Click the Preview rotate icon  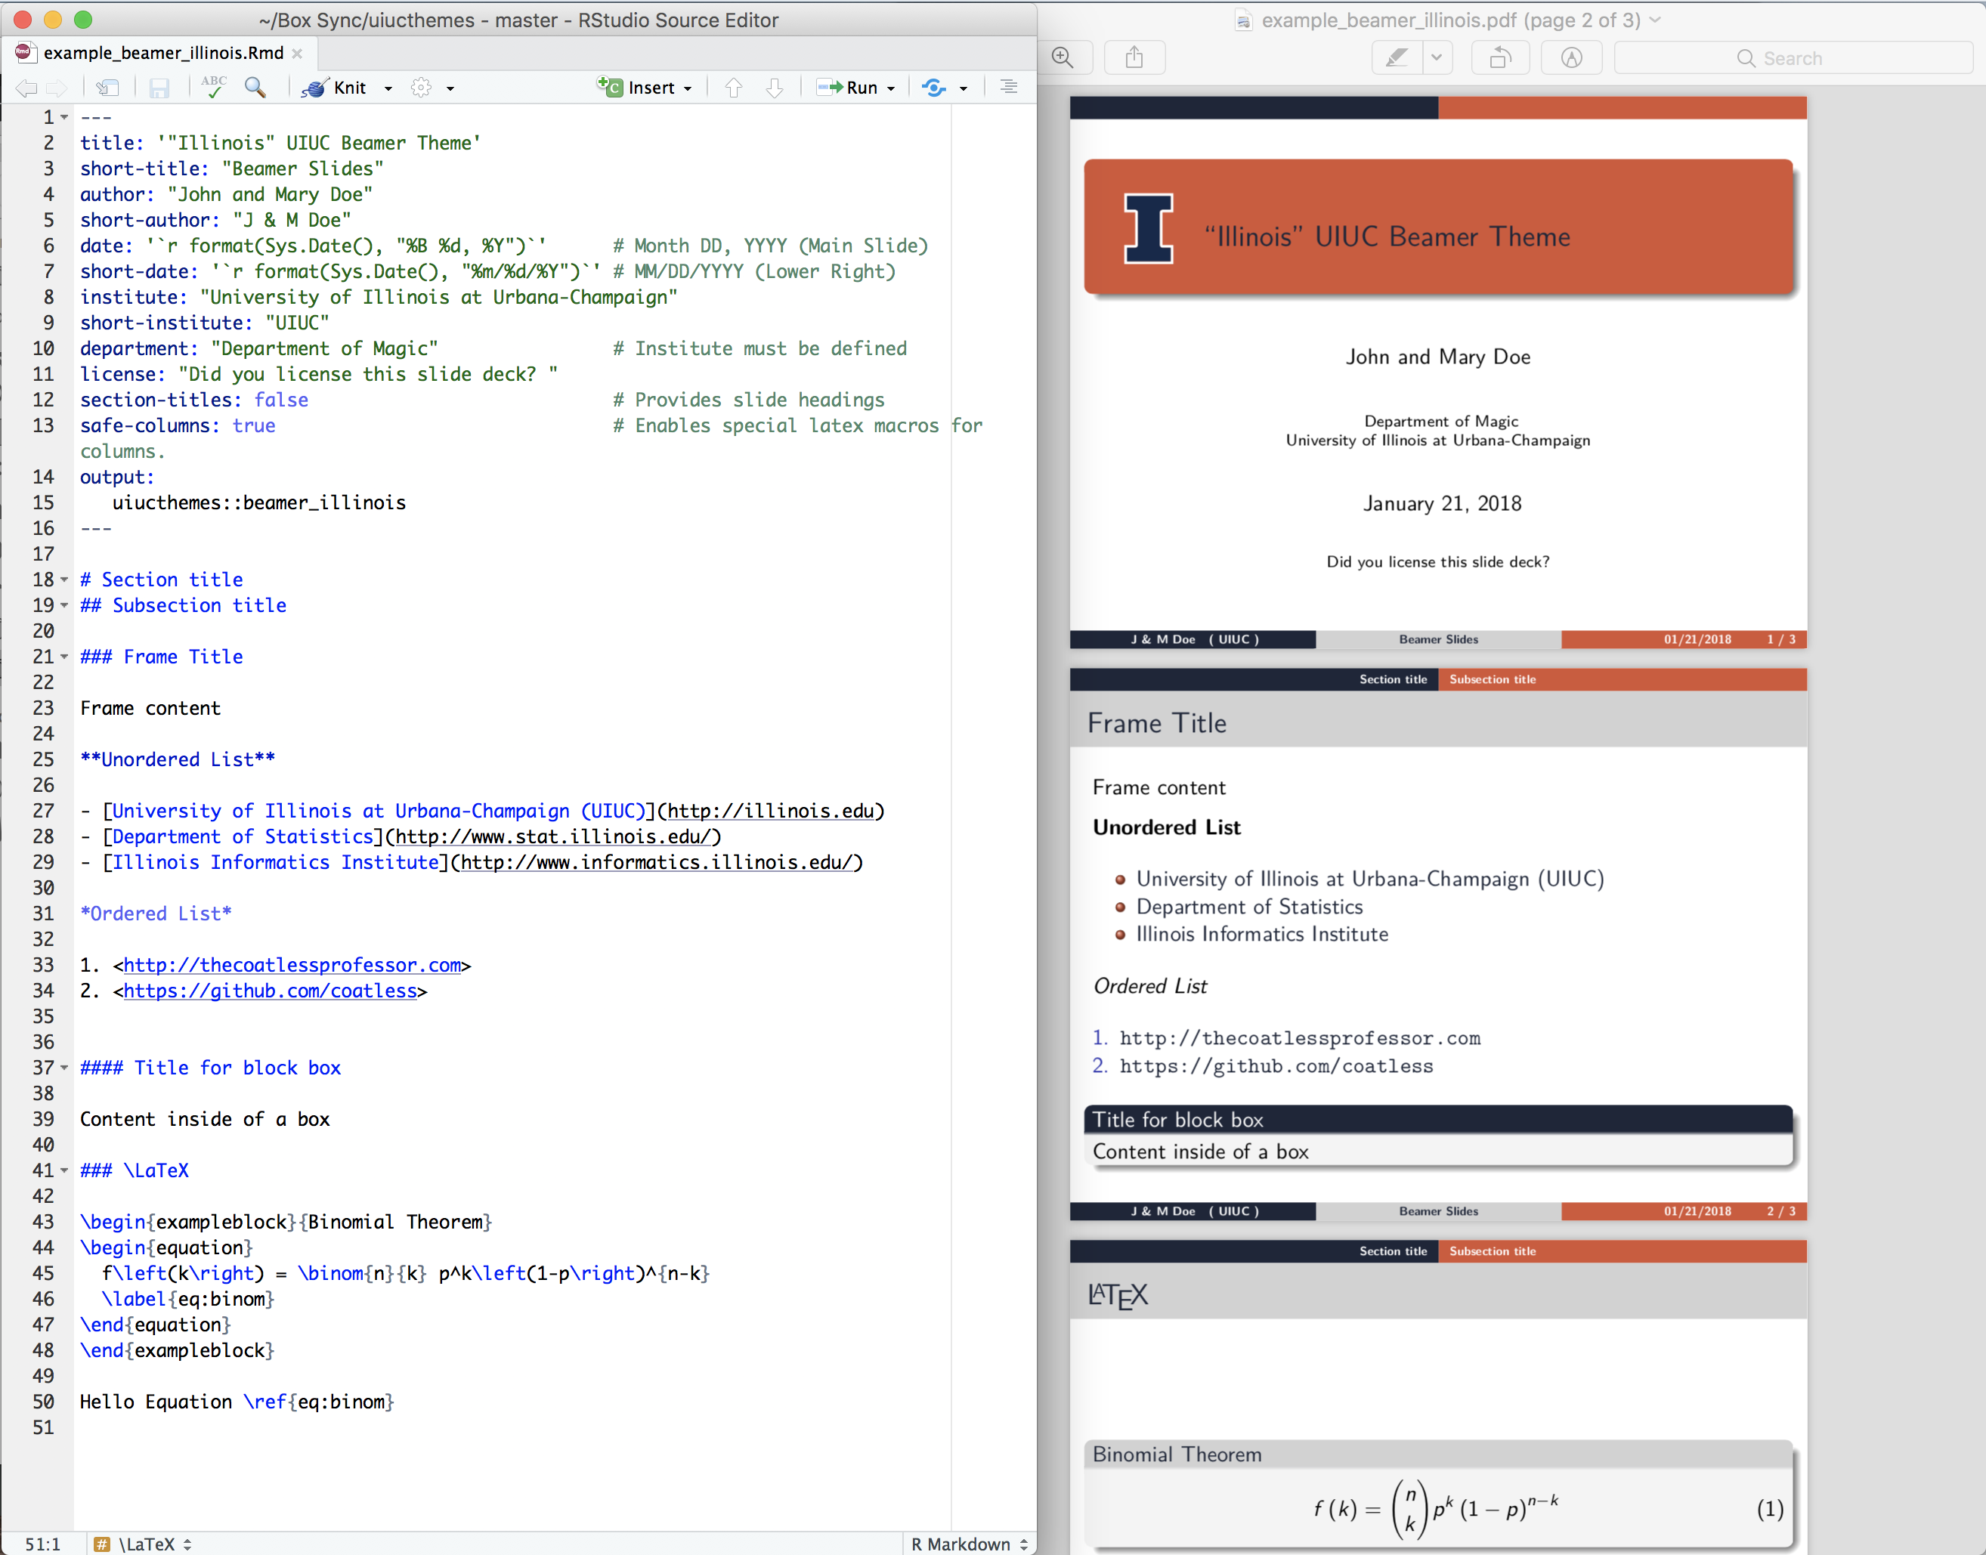pyautogui.click(x=1500, y=58)
